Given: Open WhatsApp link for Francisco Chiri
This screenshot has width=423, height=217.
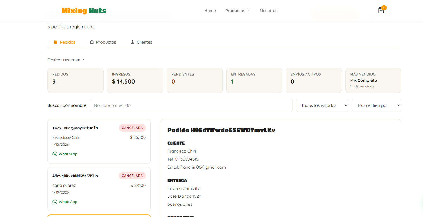Looking at the screenshot, I should [65, 154].
